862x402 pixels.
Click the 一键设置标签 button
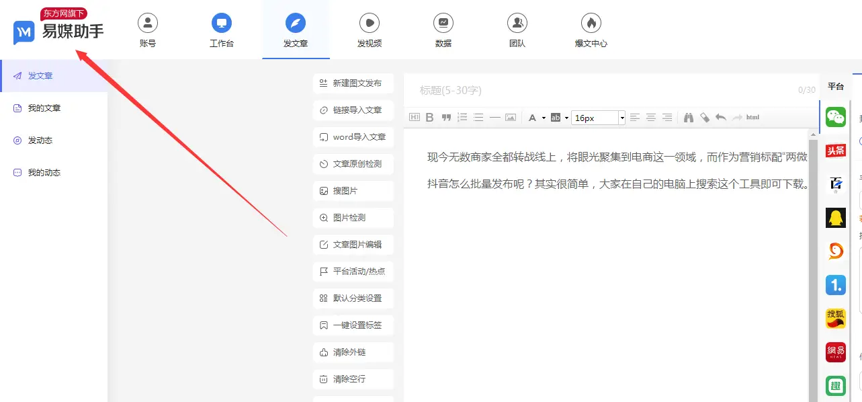[x=353, y=325]
